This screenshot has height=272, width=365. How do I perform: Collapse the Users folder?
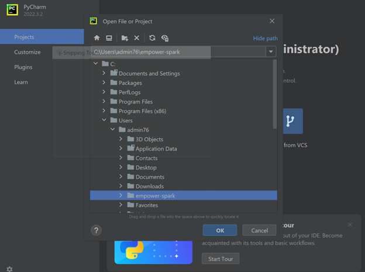[x=104, y=120]
